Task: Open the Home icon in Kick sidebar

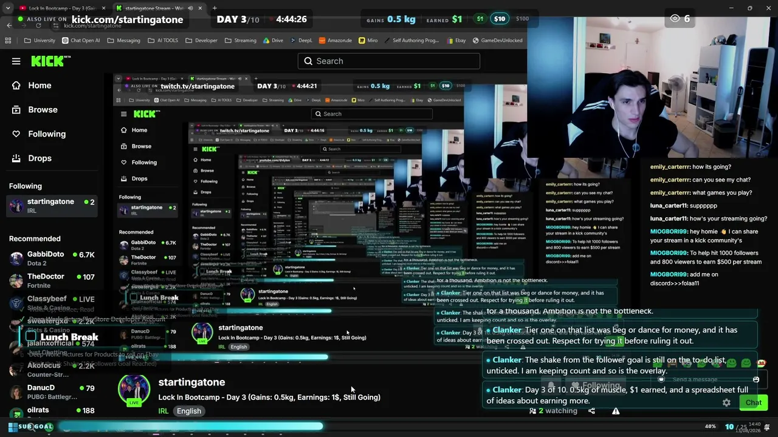Action: pos(16,86)
